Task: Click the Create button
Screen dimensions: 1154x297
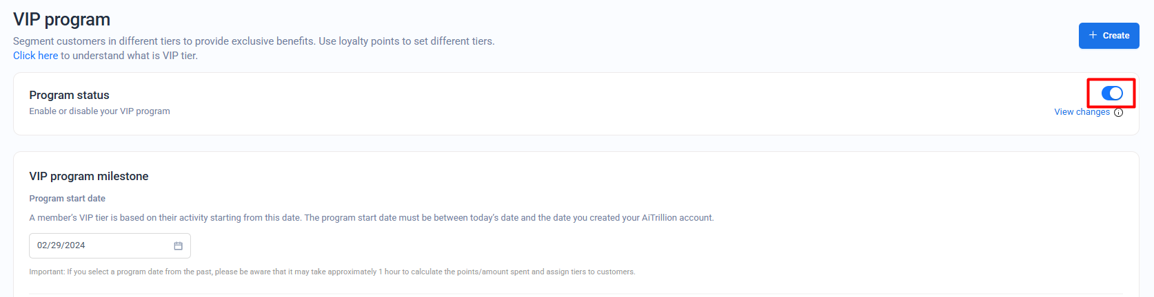Action: tap(1109, 36)
